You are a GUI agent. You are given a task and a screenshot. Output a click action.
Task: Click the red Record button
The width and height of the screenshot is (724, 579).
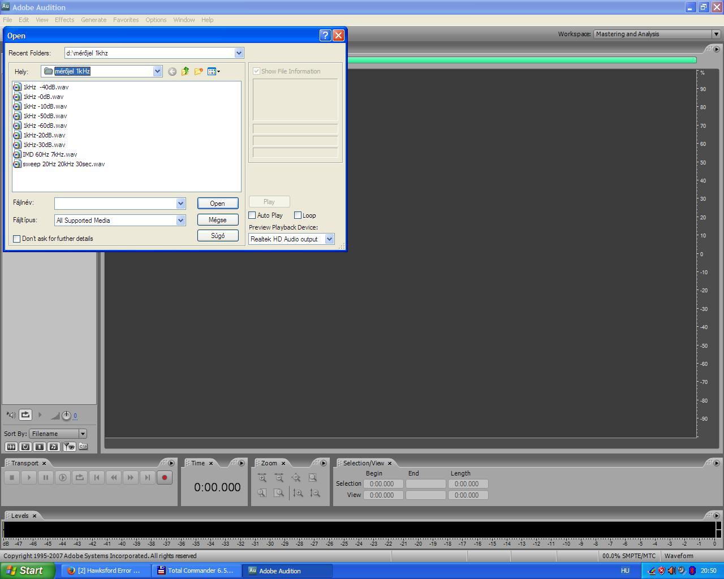[x=165, y=478]
